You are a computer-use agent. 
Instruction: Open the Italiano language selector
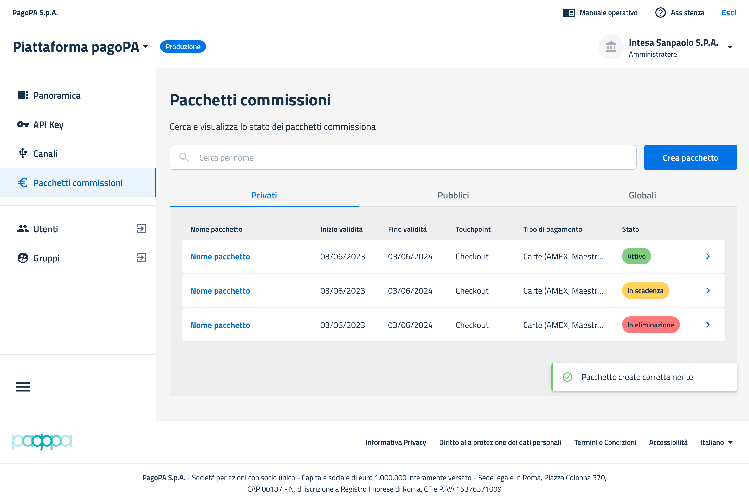pyautogui.click(x=716, y=442)
